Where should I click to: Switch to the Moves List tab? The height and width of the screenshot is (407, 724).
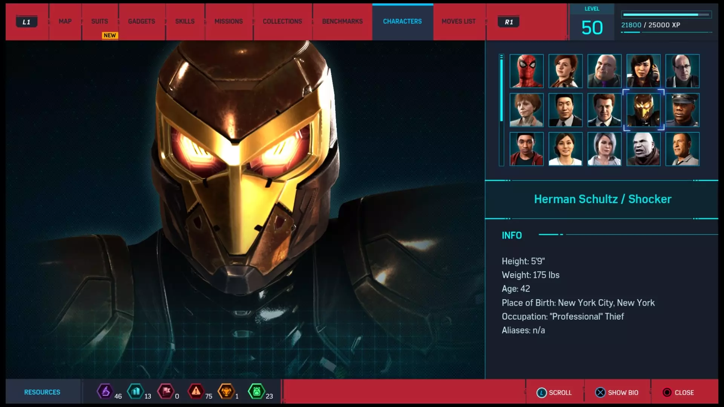click(459, 21)
